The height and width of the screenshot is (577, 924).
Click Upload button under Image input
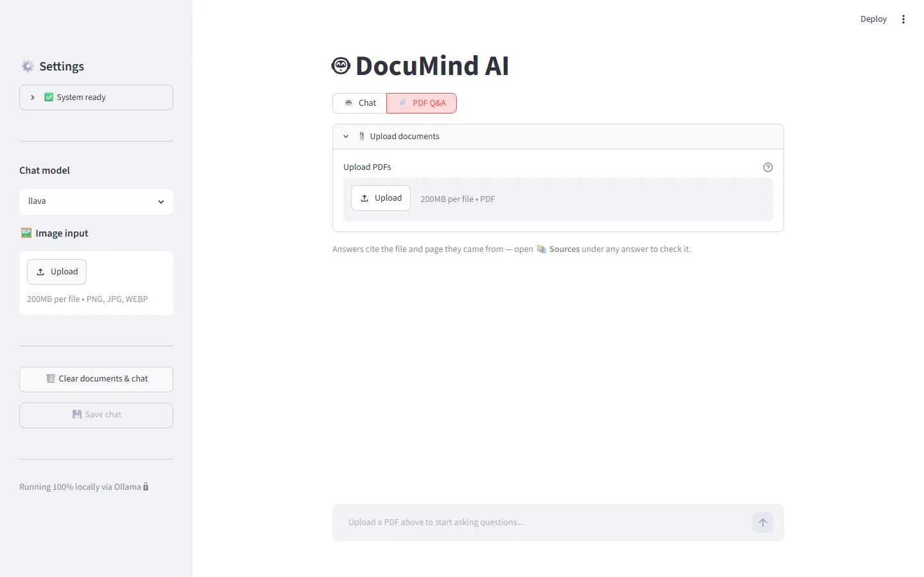(x=56, y=272)
